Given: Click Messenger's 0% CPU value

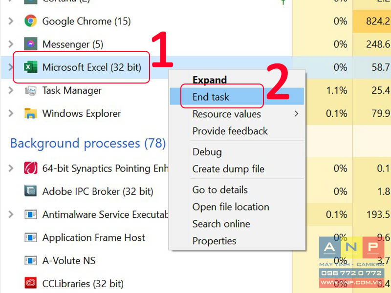Looking at the screenshot, I should pyautogui.click(x=340, y=44).
